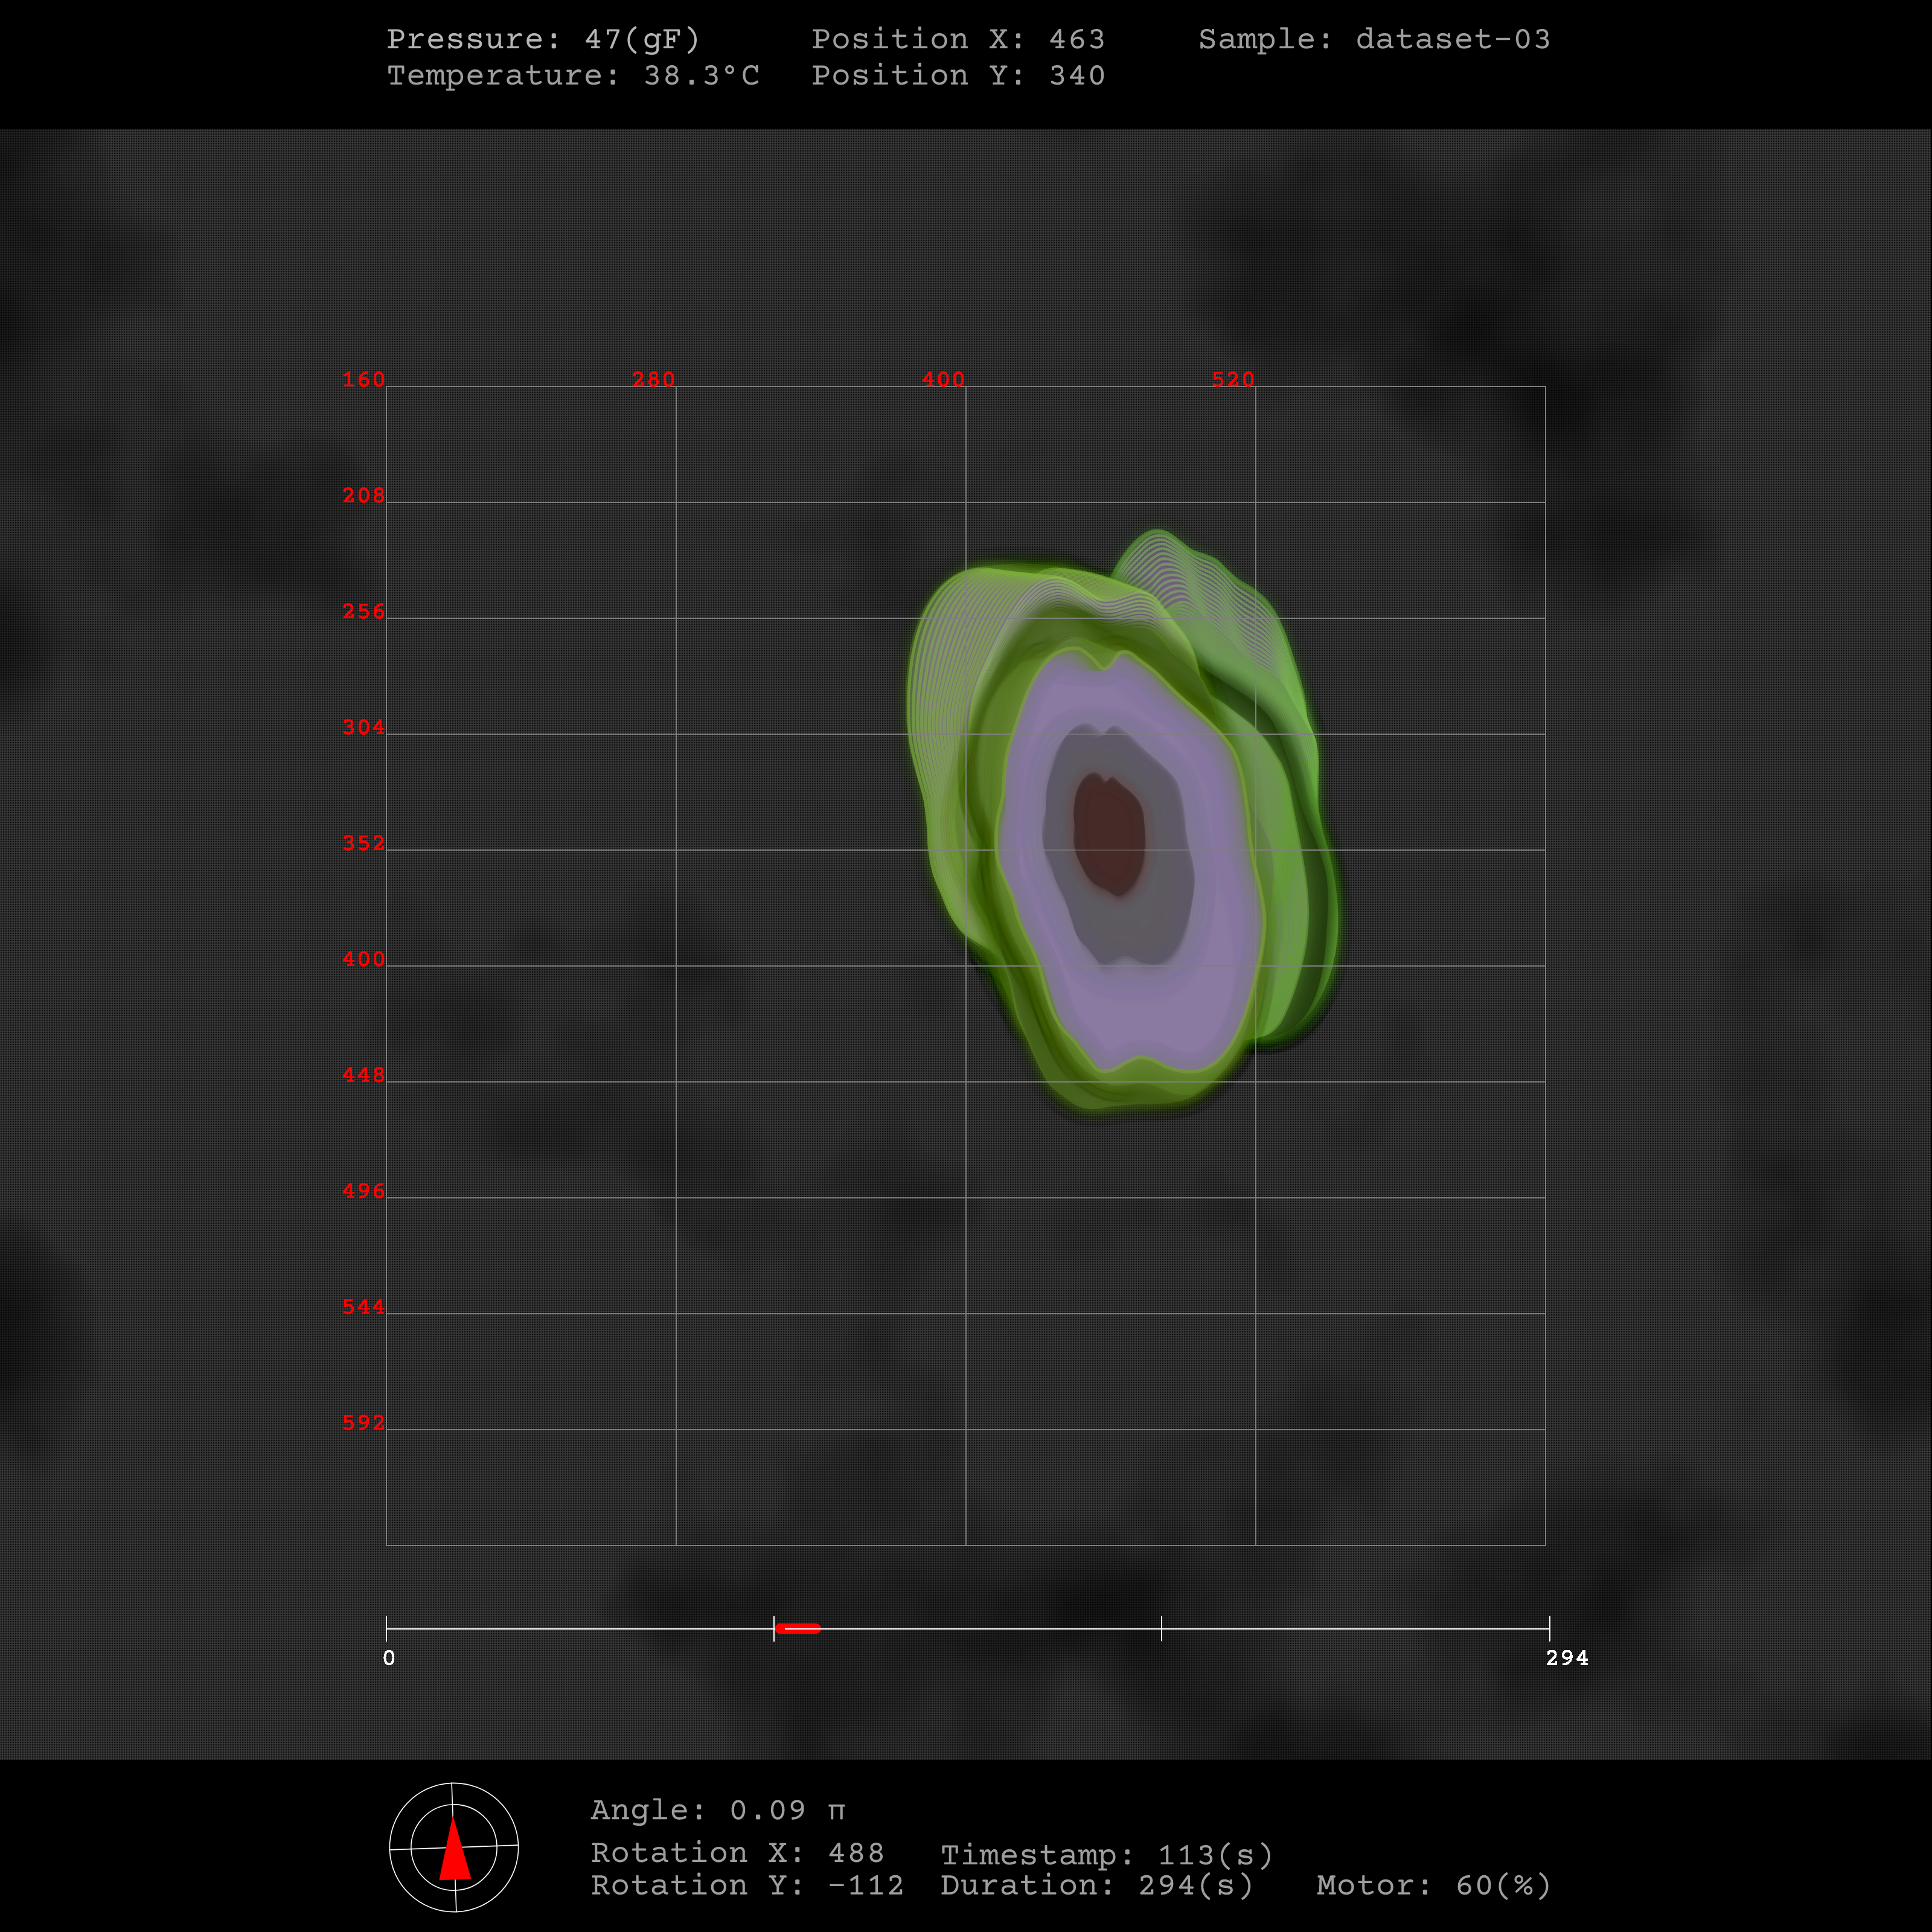The image size is (1932, 1932).
Task: Click the Timestamp 113(s) readout
Action: [x=1106, y=1856]
